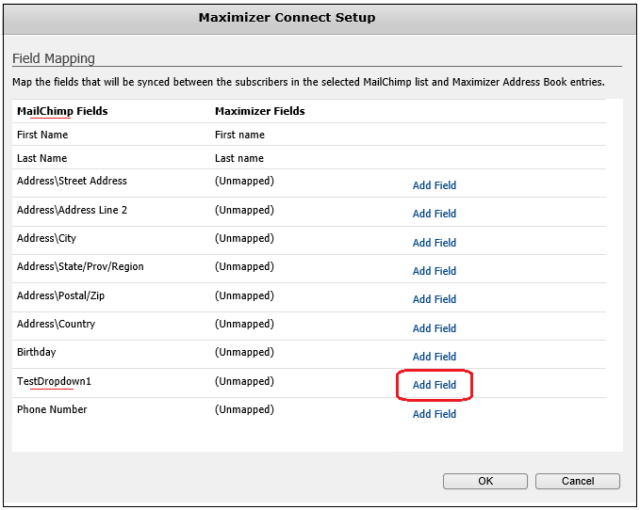Confirm mapping with OK button

[x=485, y=481]
